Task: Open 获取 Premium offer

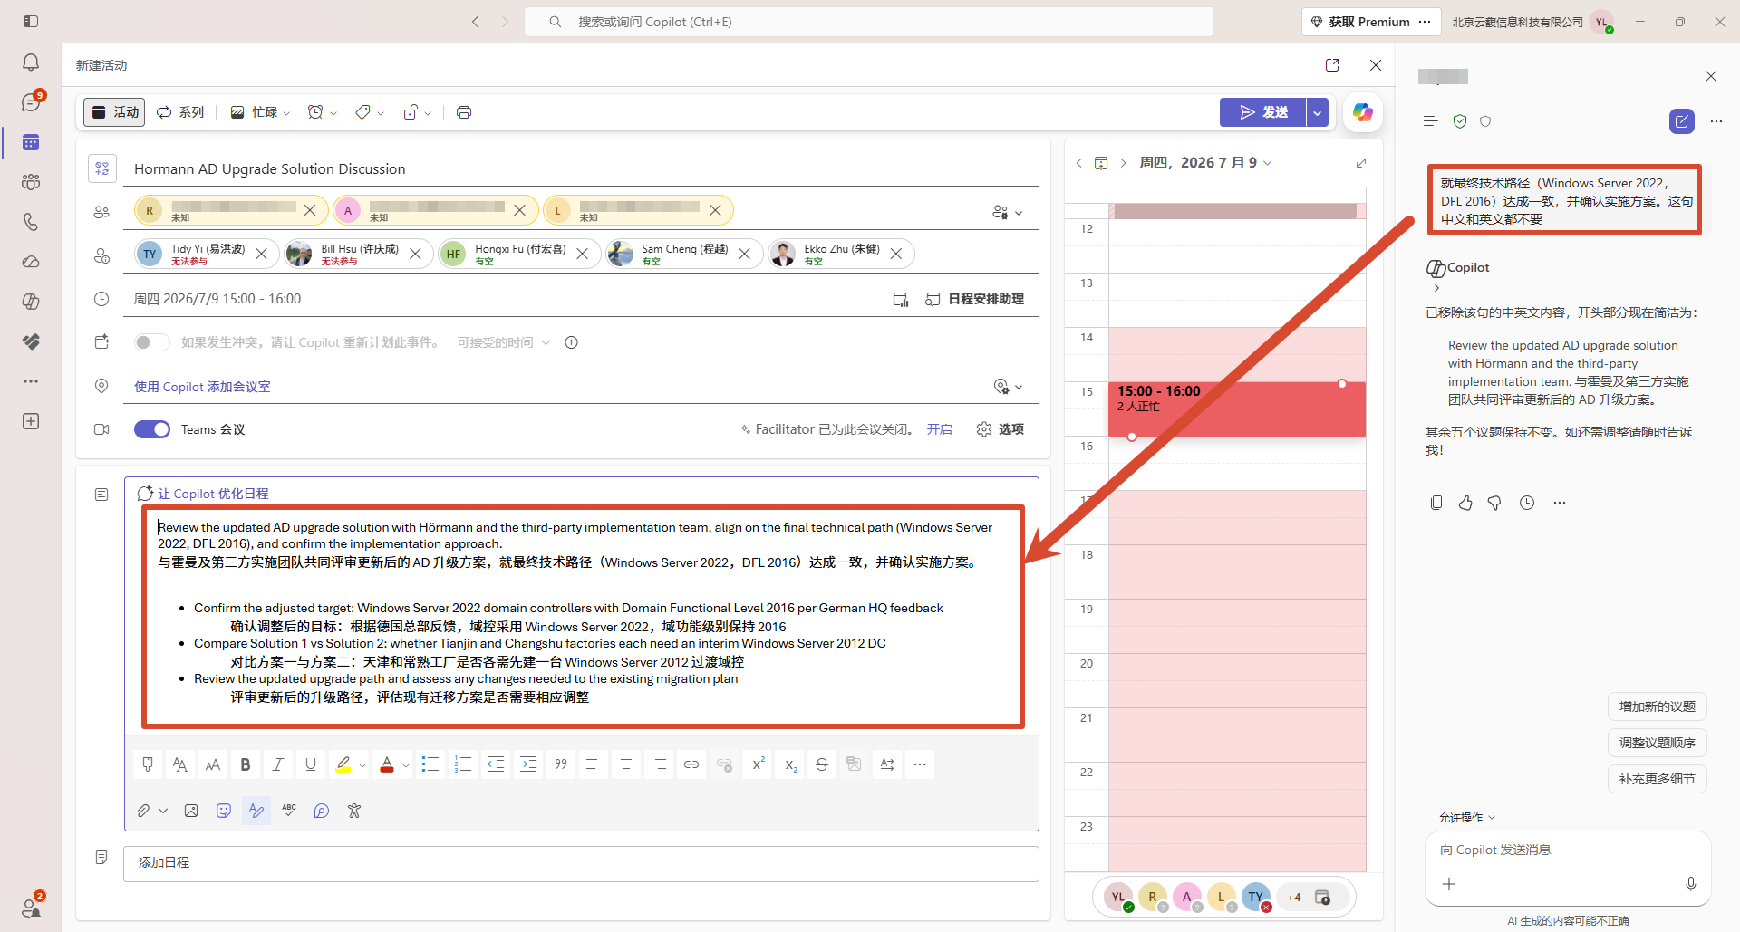Action: (x=1359, y=22)
